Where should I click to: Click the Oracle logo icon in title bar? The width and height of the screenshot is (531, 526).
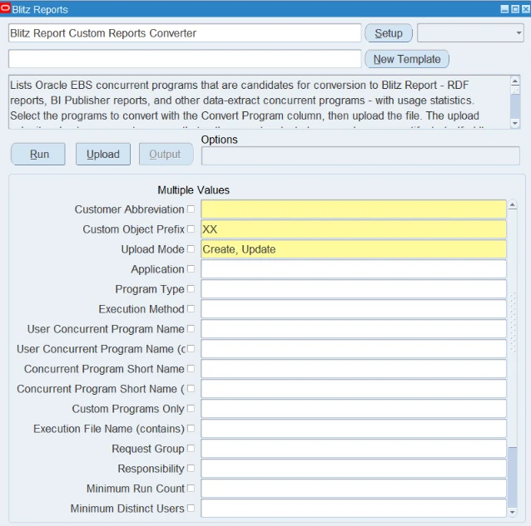click(x=5, y=8)
